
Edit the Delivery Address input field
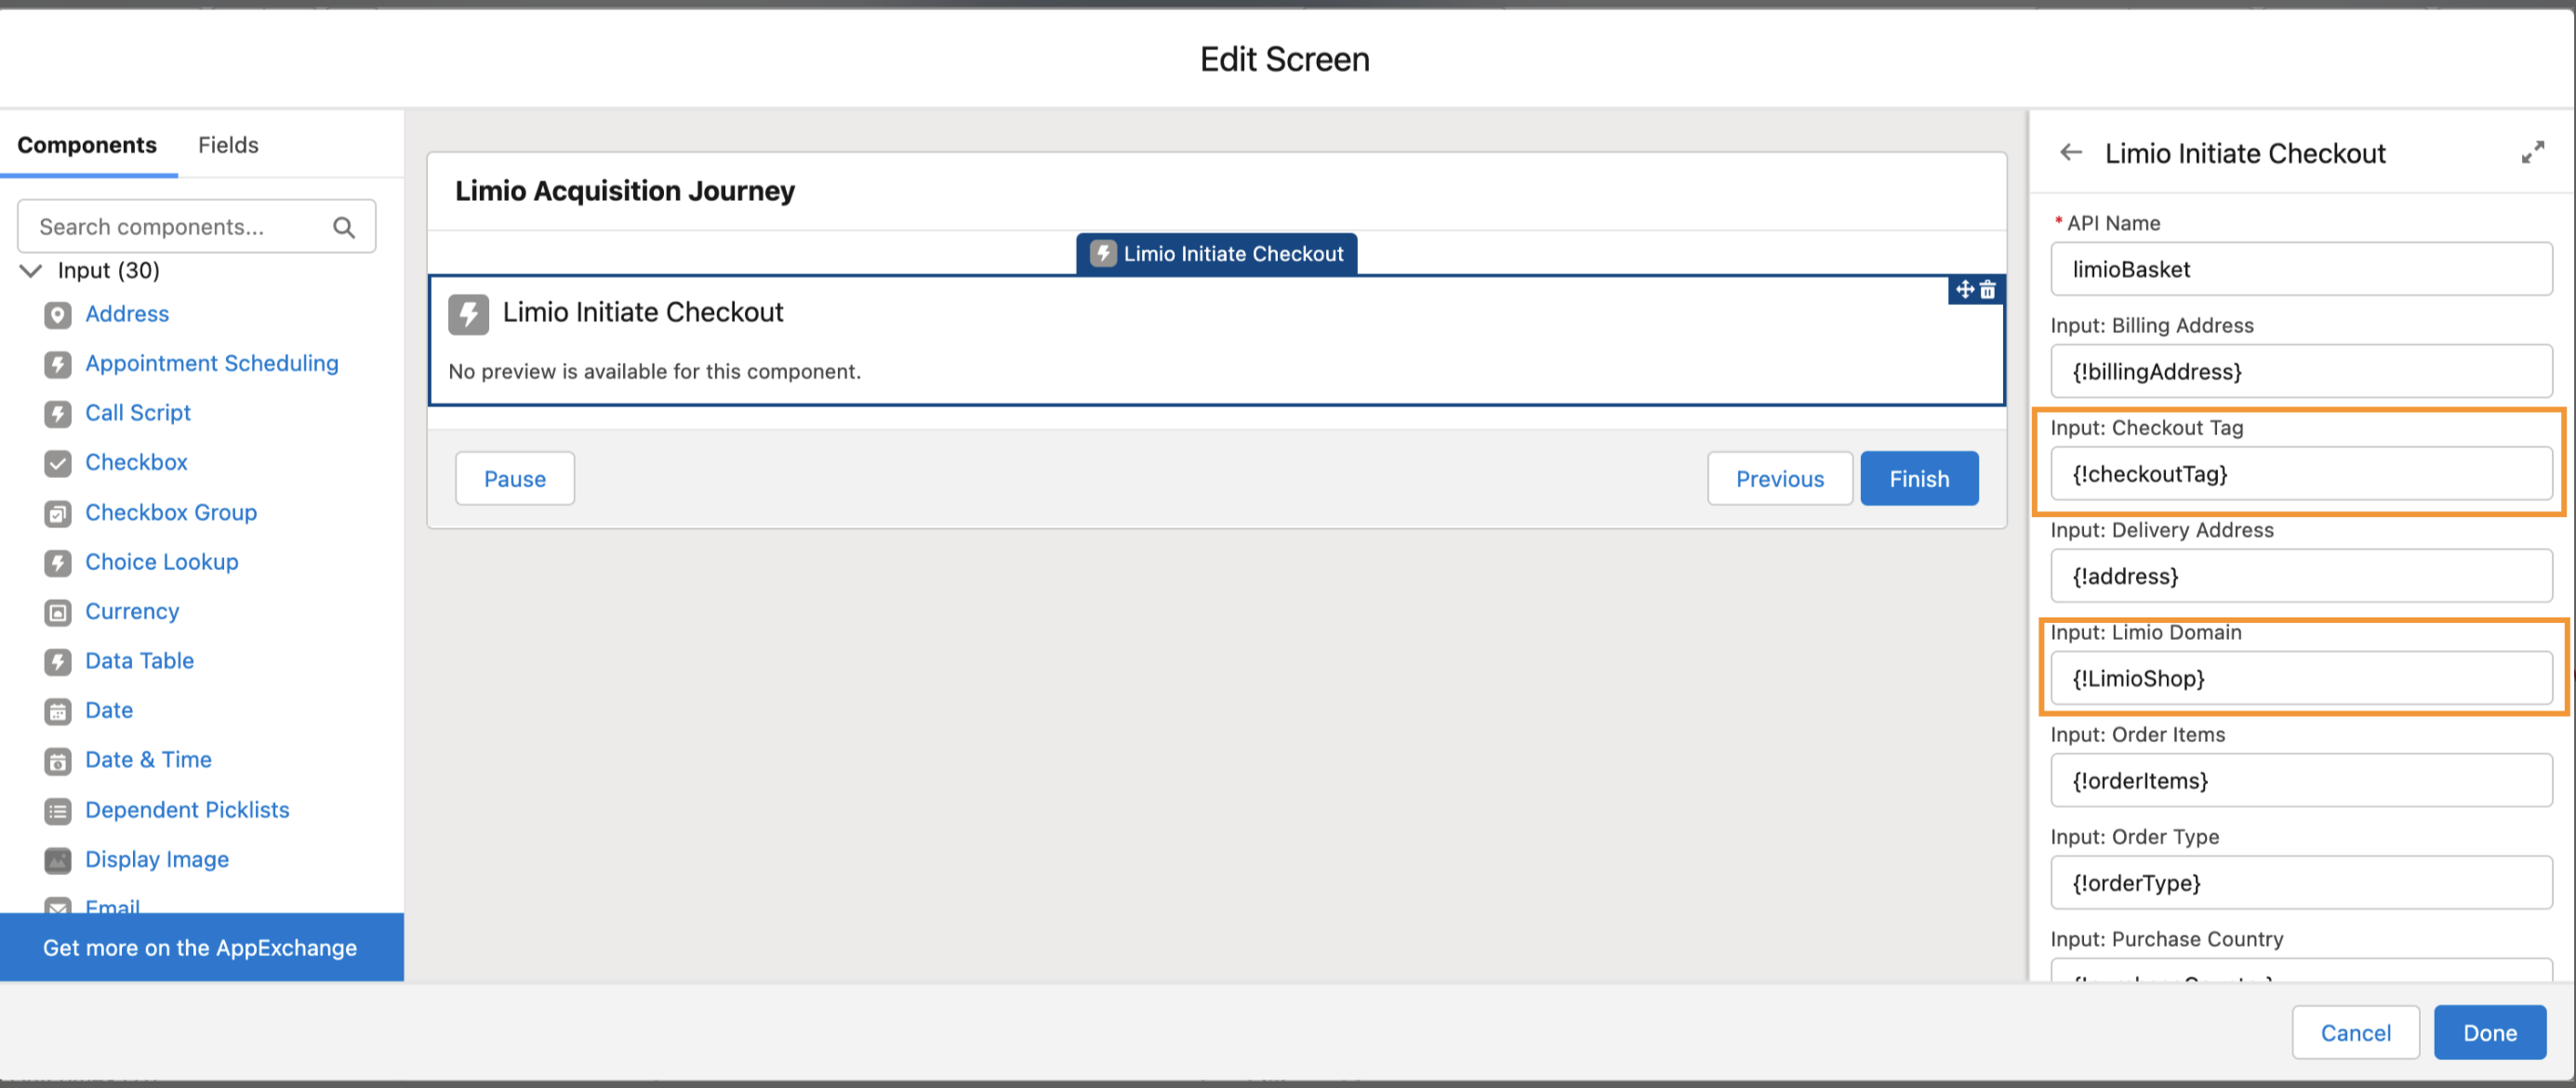click(2301, 576)
